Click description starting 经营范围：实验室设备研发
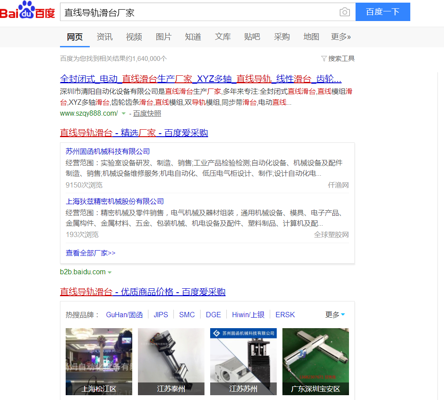 pyautogui.click(x=204, y=168)
